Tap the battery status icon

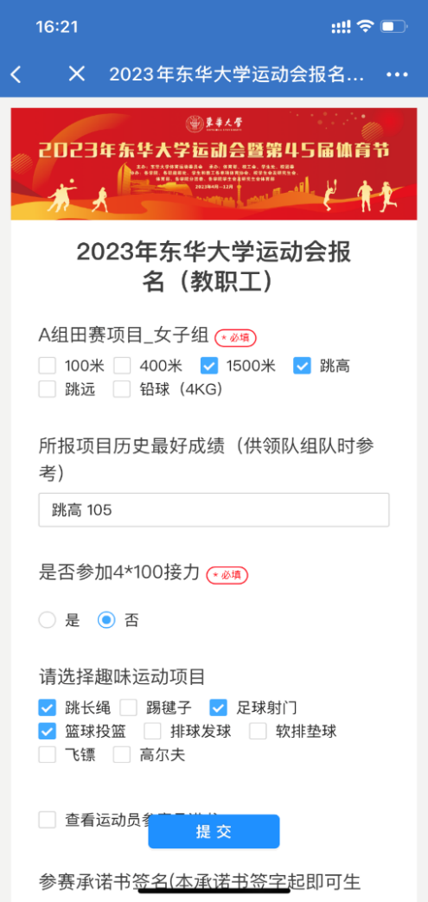pyautogui.click(x=393, y=27)
